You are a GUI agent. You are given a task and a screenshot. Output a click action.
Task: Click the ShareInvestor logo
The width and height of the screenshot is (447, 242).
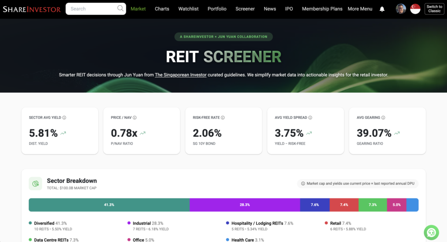point(31,9)
